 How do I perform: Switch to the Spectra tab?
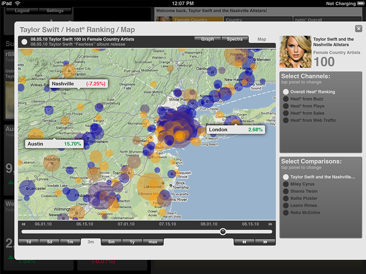235,39
